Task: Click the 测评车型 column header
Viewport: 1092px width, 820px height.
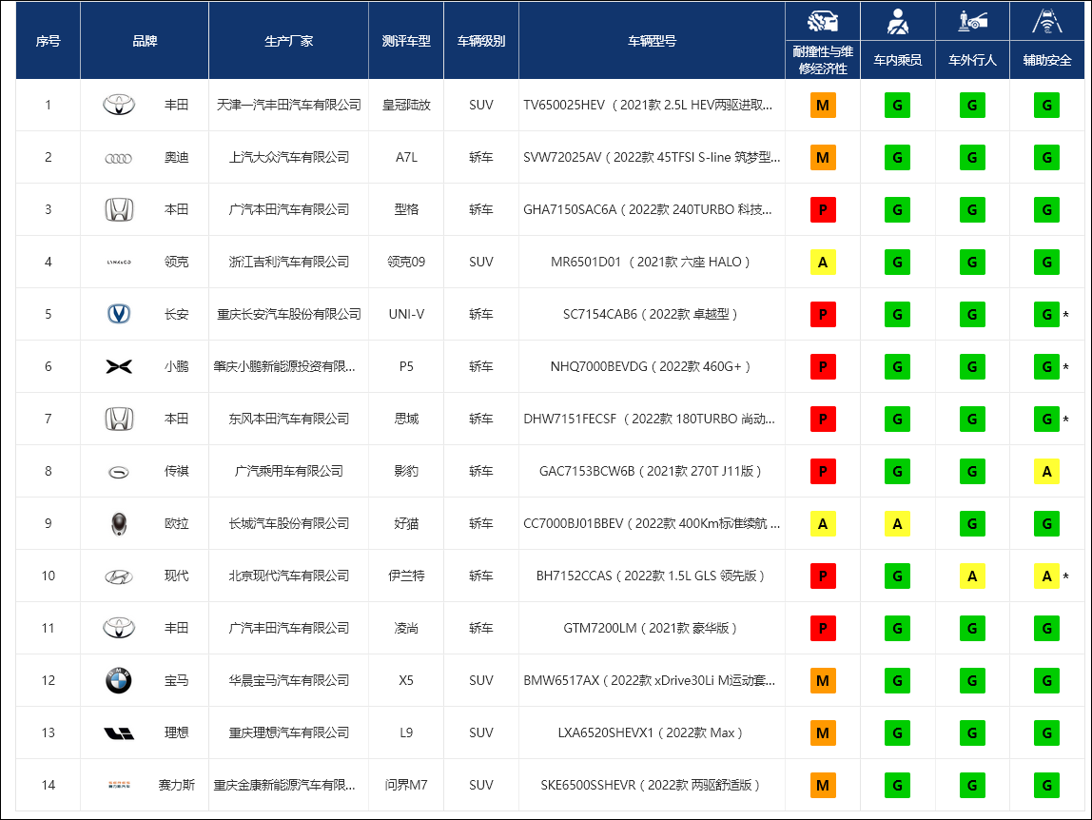Action: pos(406,41)
